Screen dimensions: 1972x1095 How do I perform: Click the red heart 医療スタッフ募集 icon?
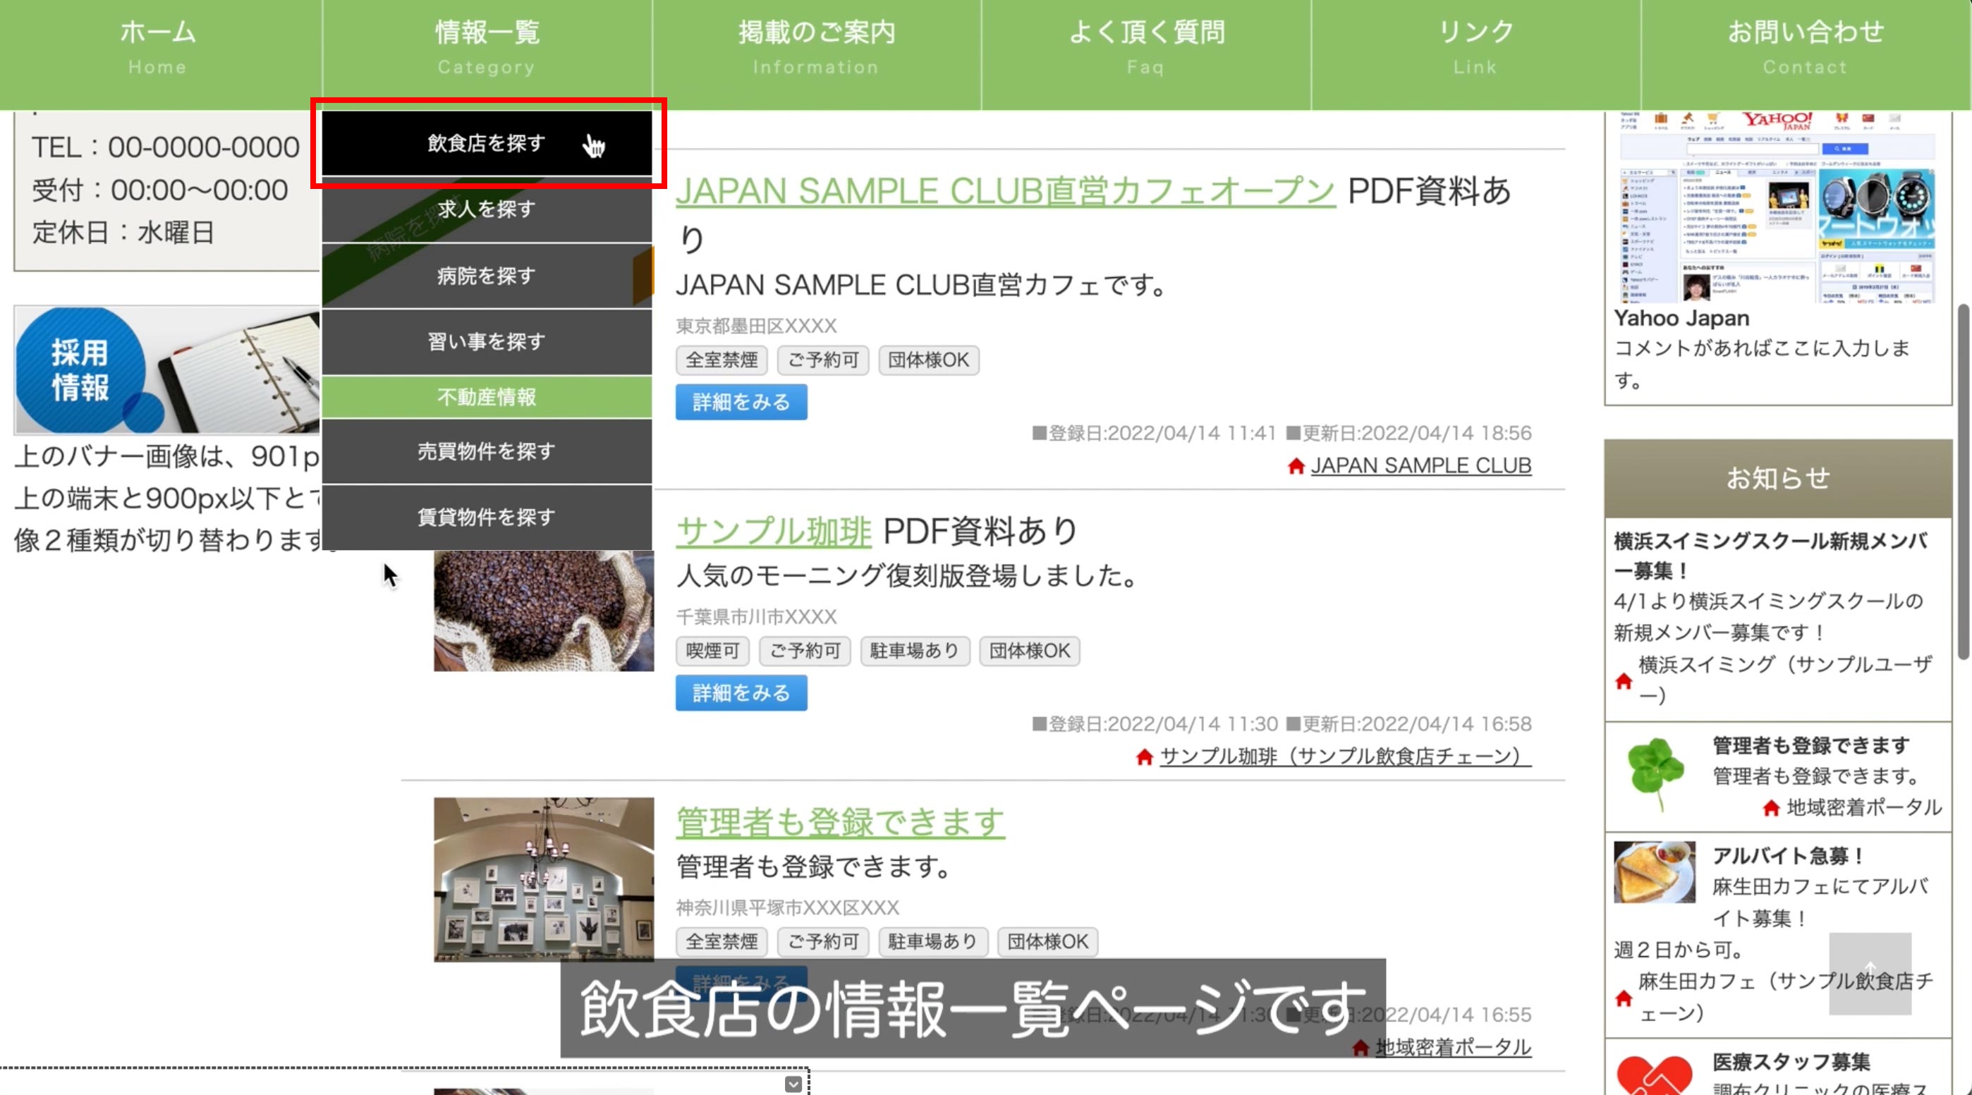click(1653, 1075)
